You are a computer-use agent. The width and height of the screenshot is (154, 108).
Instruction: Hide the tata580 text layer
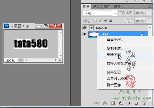click(x=85, y=28)
